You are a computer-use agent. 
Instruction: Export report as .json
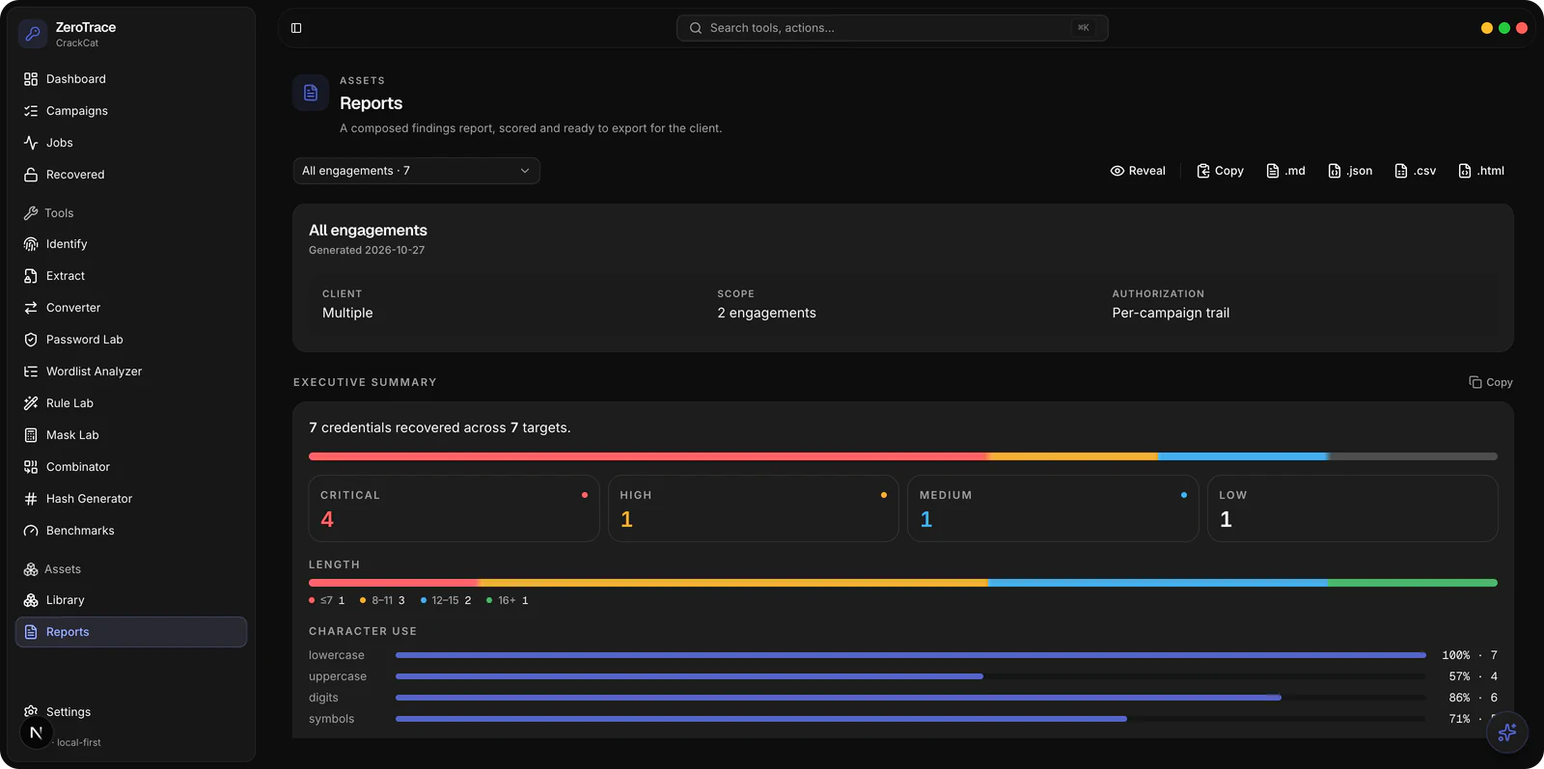coord(1350,171)
